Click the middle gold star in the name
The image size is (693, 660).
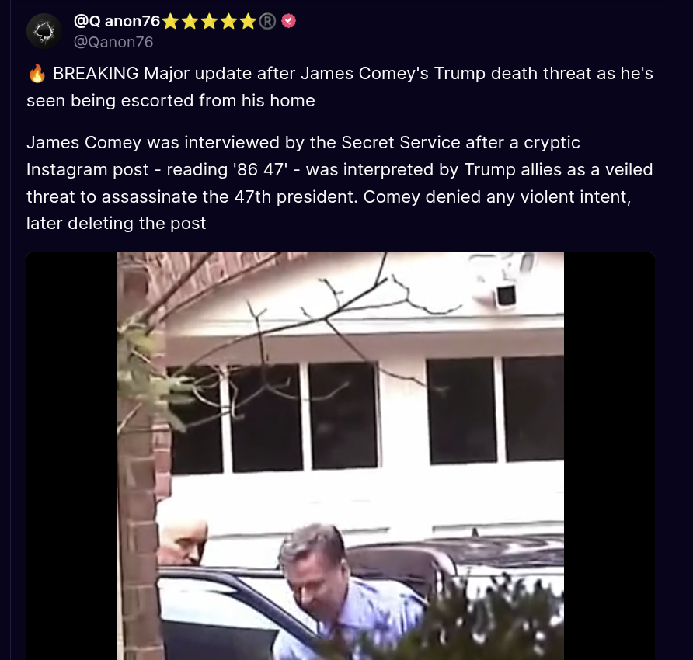pyautogui.click(x=209, y=21)
